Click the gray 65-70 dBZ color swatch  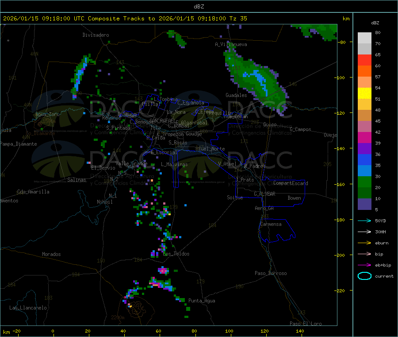coord(364,49)
